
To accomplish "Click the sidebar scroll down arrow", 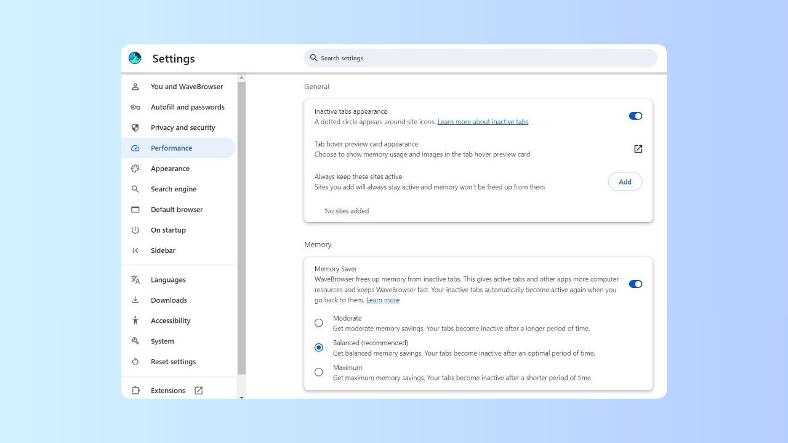I will (241, 397).
